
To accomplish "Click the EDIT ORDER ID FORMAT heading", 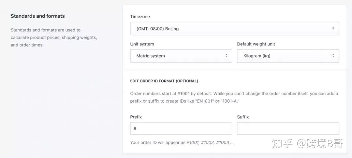I will (164, 81).
